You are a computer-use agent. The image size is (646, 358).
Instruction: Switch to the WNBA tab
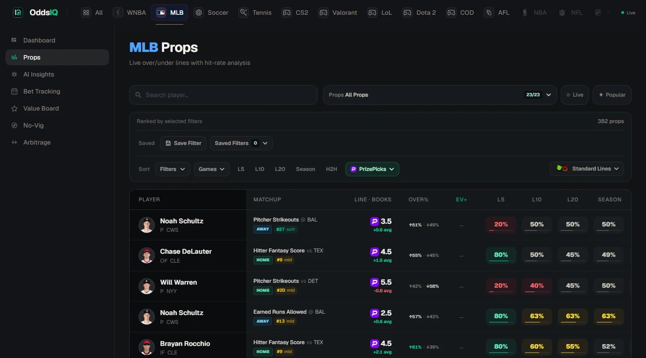(130, 13)
